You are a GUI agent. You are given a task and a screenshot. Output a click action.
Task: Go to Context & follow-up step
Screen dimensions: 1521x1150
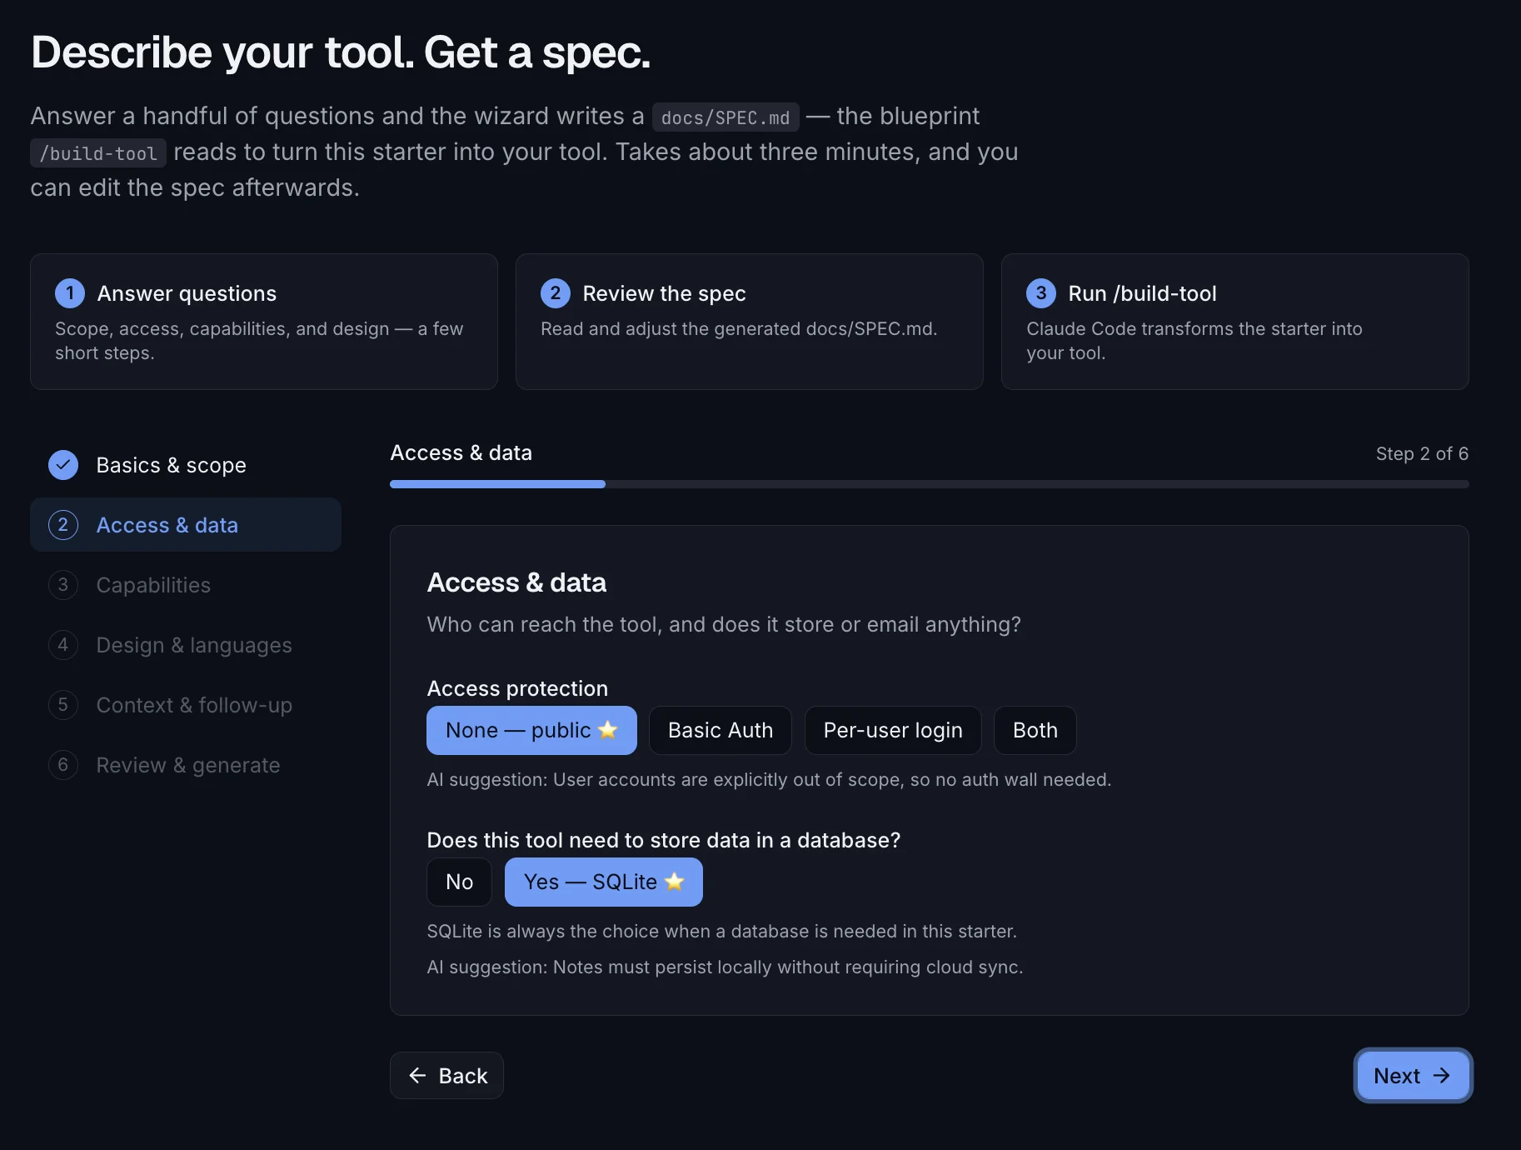point(186,705)
